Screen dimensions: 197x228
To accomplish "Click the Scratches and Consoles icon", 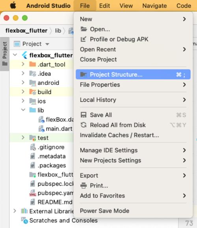I will click(x=24, y=221).
